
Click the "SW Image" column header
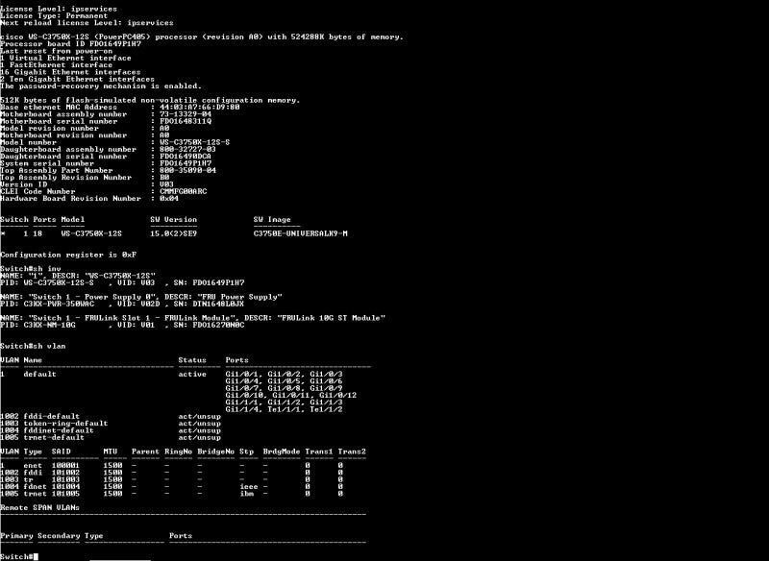(272, 219)
